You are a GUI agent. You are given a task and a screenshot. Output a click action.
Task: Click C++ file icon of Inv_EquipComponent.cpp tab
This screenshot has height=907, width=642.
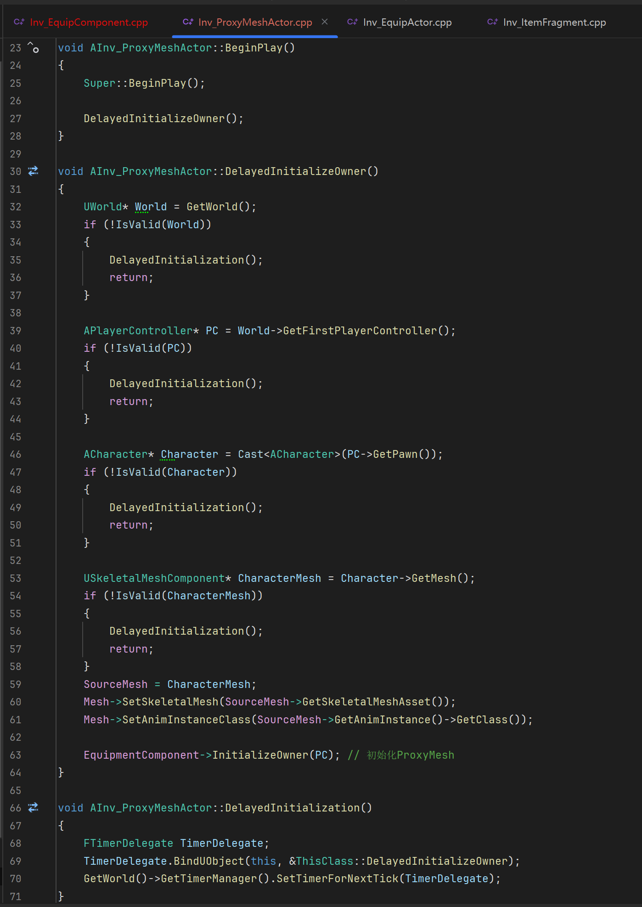[19, 22]
